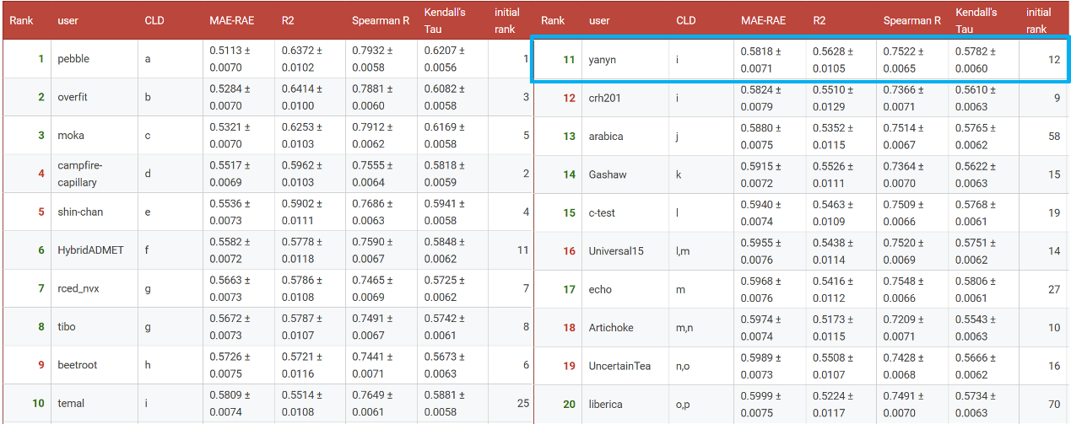Click the CLD value o,p for liberica
1071x424 pixels.
pos(684,405)
